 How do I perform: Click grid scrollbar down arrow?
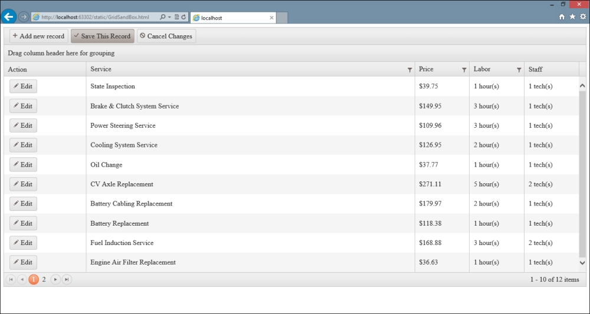click(x=582, y=263)
